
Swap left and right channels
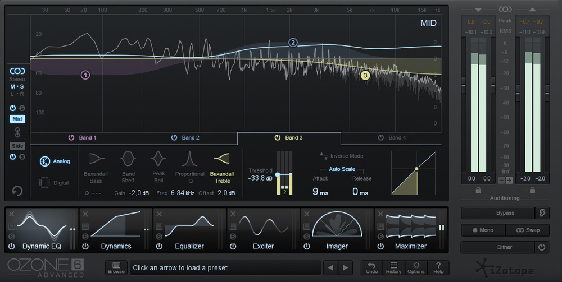coord(528,230)
